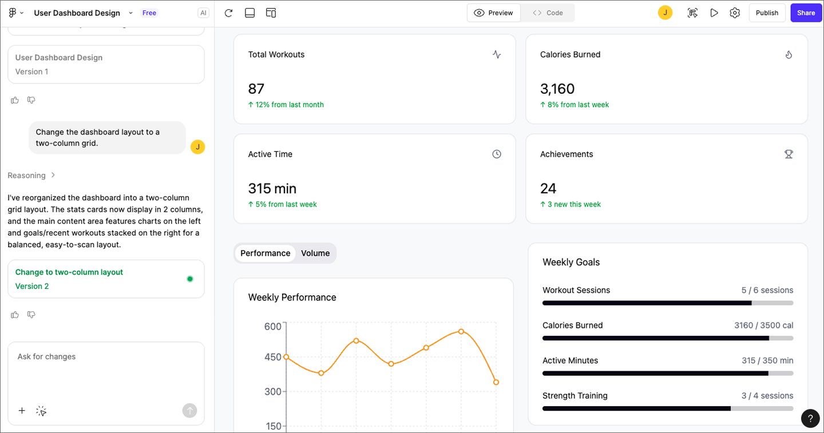
Task: Click the Publish button
Action: pos(767,12)
